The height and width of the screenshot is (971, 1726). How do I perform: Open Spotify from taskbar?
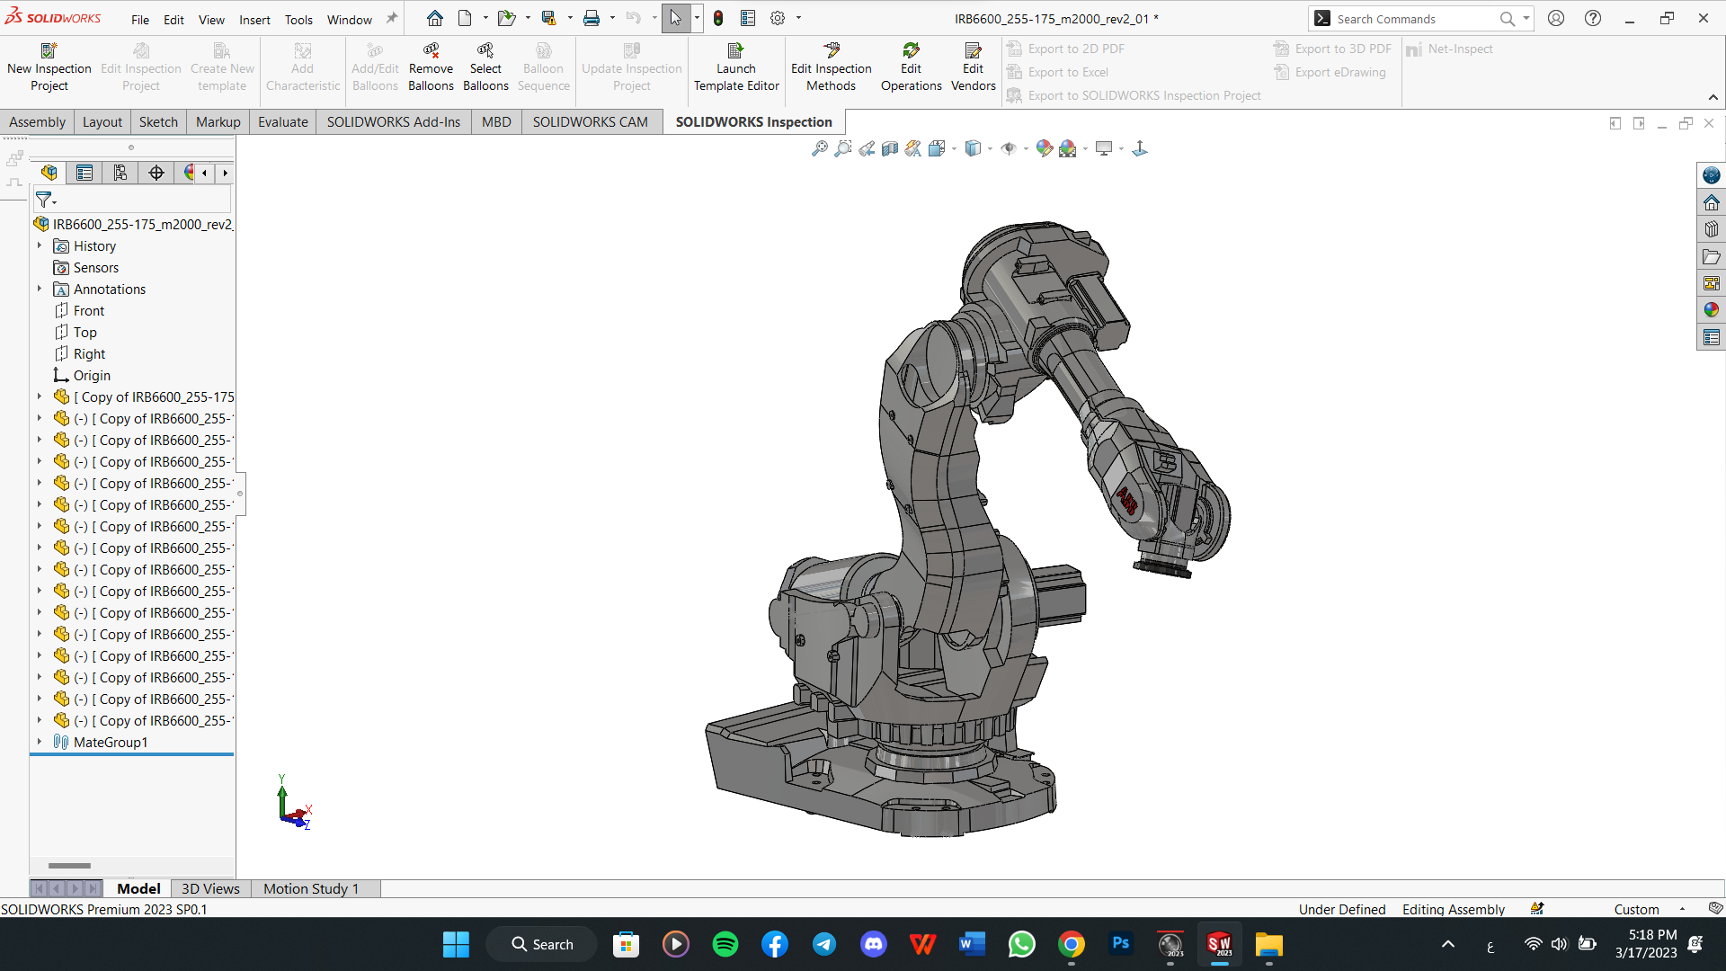click(x=725, y=944)
